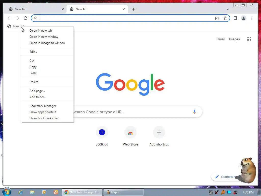This screenshot has width=261, height=196.
Task: Open the tab search chevron
Action: (228, 9)
